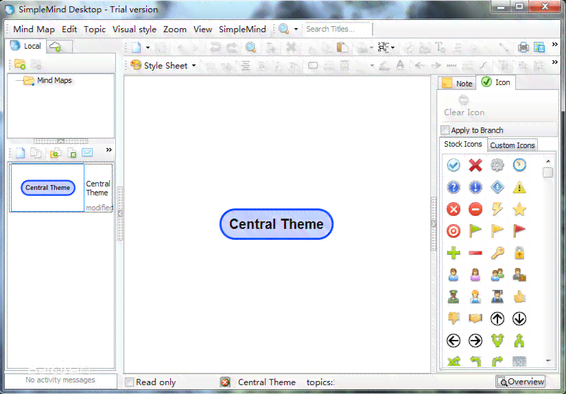Enable Apply to Branch checkbox
Viewport: 566px width, 394px height.
coord(445,130)
